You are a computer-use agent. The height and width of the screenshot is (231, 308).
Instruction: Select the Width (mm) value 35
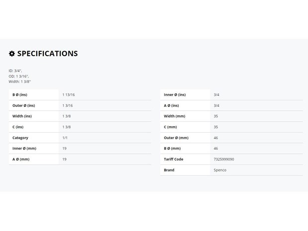coord(216,116)
